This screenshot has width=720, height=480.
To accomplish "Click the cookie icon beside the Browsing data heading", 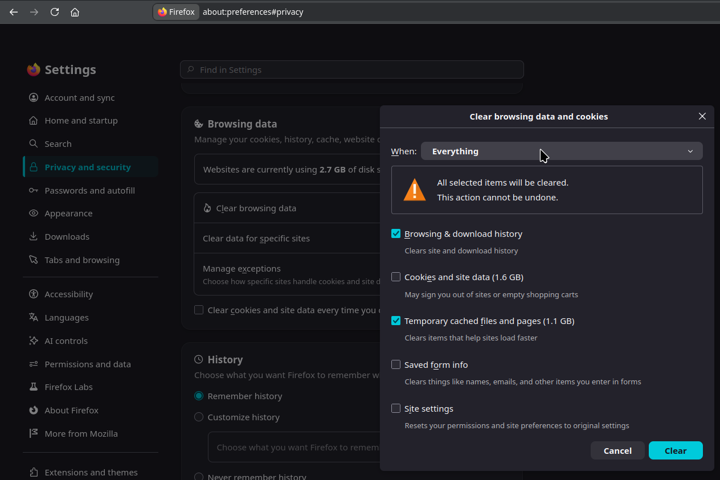I will click(x=199, y=124).
